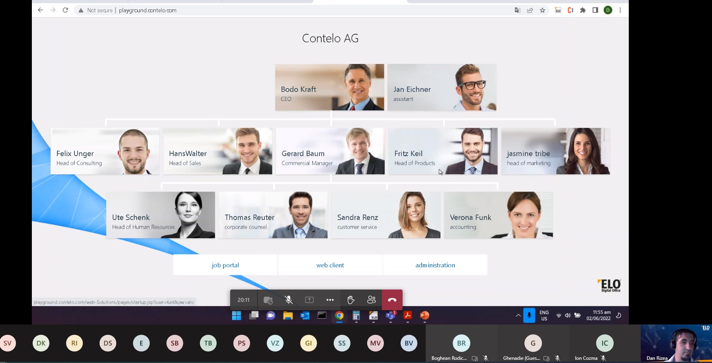Expand hidden system tray icons
The image size is (712, 363).
pyautogui.click(x=518, y=315)
